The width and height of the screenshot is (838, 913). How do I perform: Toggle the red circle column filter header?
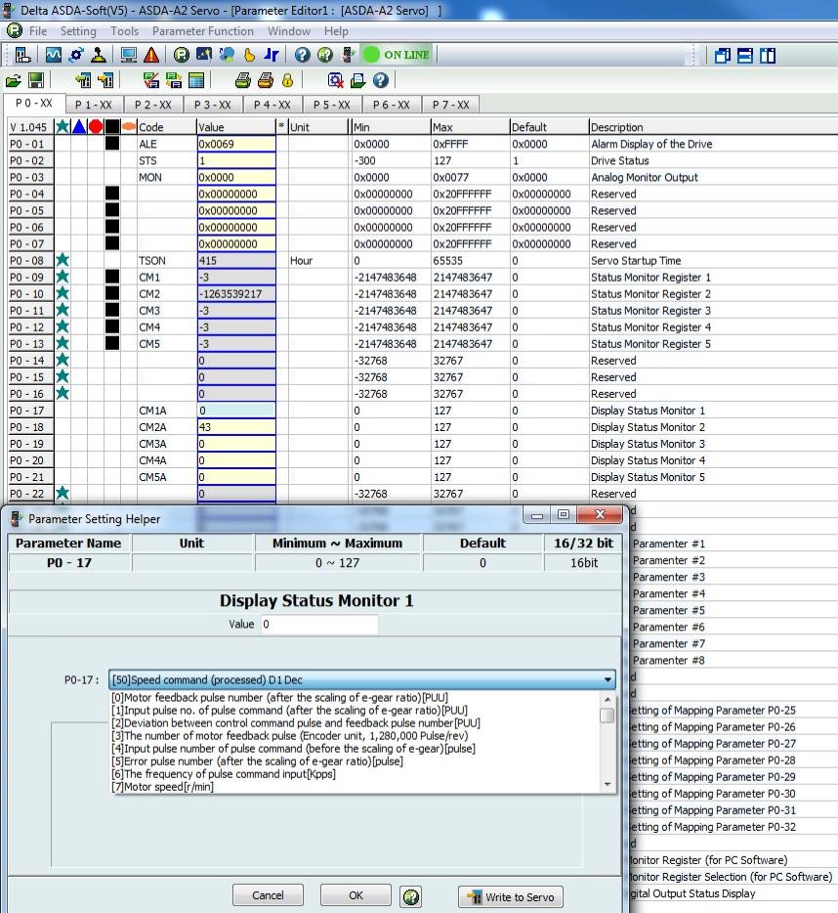click(96, 126)
